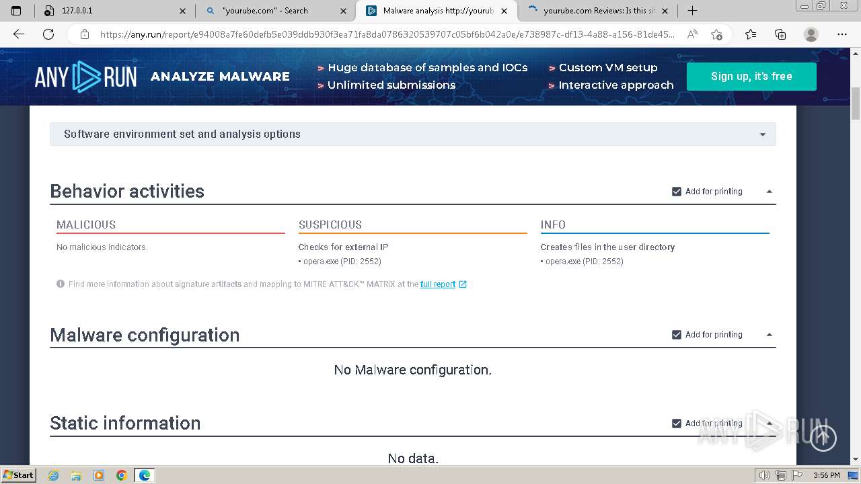Go back with the browser back arrow
The height and width of the screenshot is (484, 861).
coord(19,34)
